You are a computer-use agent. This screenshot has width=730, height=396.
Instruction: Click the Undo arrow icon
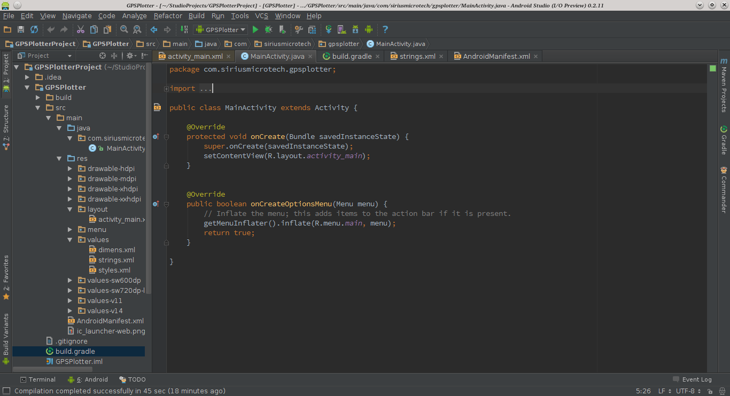click(51, 29)
